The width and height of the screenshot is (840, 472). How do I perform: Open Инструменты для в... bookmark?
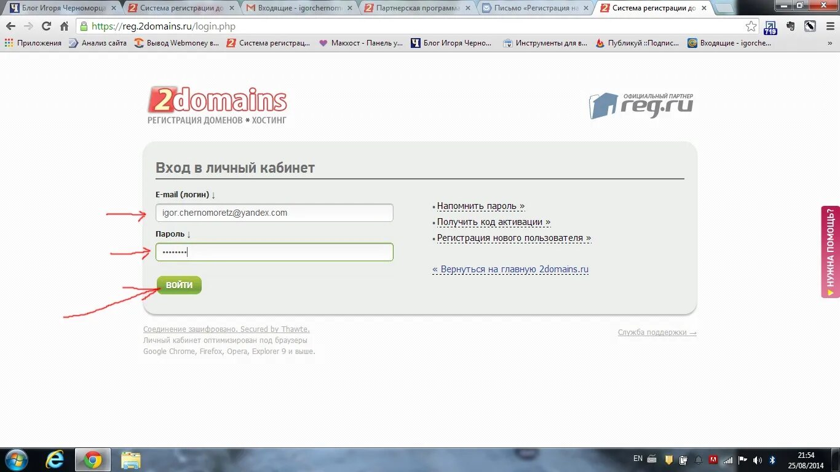point(545,43)
